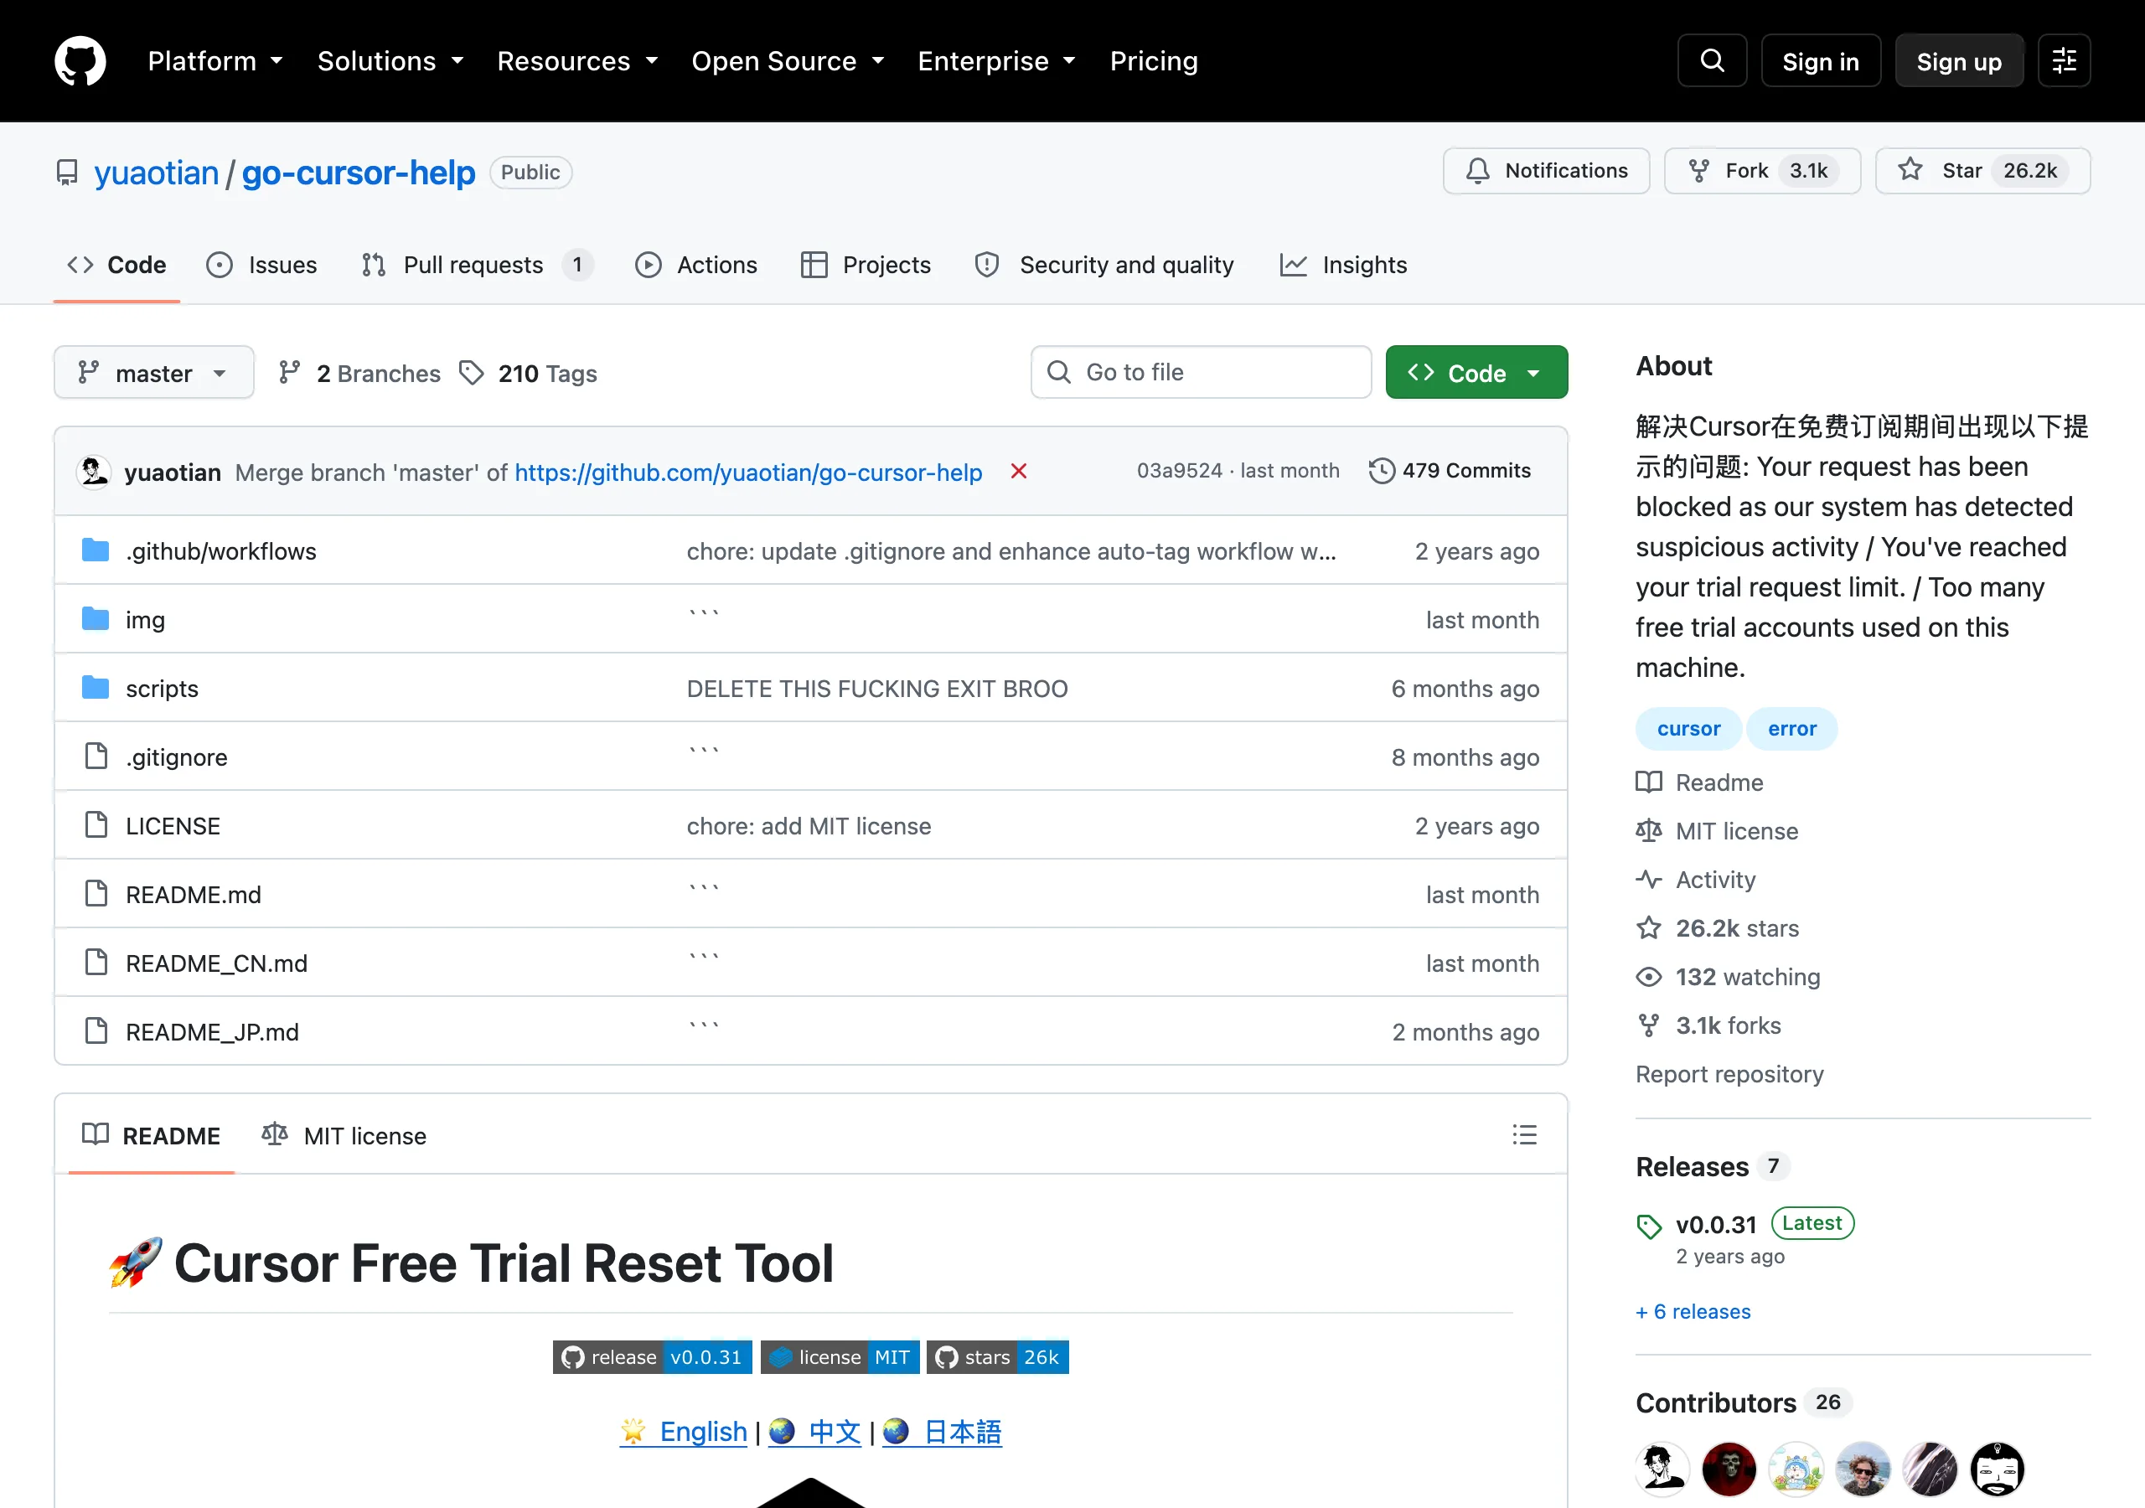This screenshot has height=1508, width=2145.
Task: Open the appearance settings sliders icon
Action: tap(2064, 60)
